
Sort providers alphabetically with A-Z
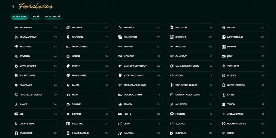coord(36,16)
